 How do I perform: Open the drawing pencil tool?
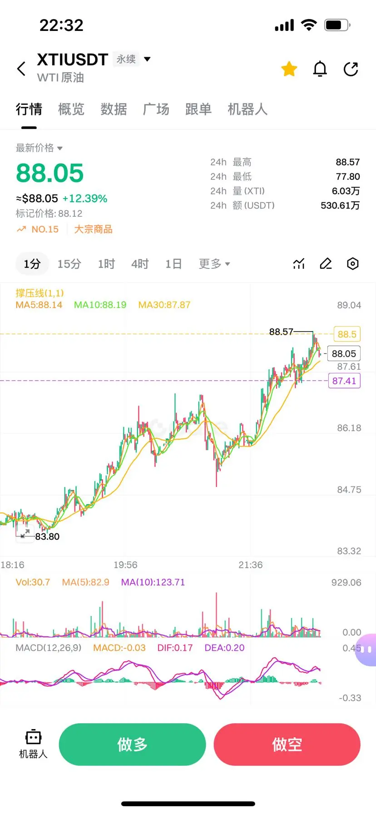[326, 263]
